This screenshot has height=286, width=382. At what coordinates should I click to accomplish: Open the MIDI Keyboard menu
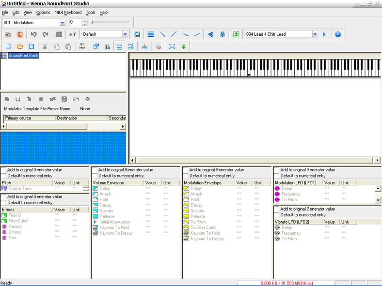click(x=68, y=12)
